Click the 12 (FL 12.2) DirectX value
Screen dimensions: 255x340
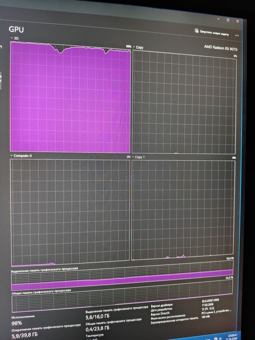pyautogui.click(x=208, y=308)
